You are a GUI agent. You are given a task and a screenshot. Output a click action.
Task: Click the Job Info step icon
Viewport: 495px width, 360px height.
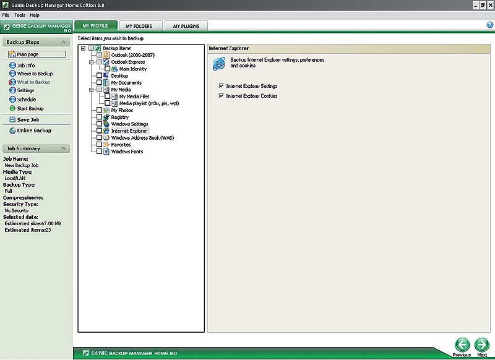click(x=12, y=66)
